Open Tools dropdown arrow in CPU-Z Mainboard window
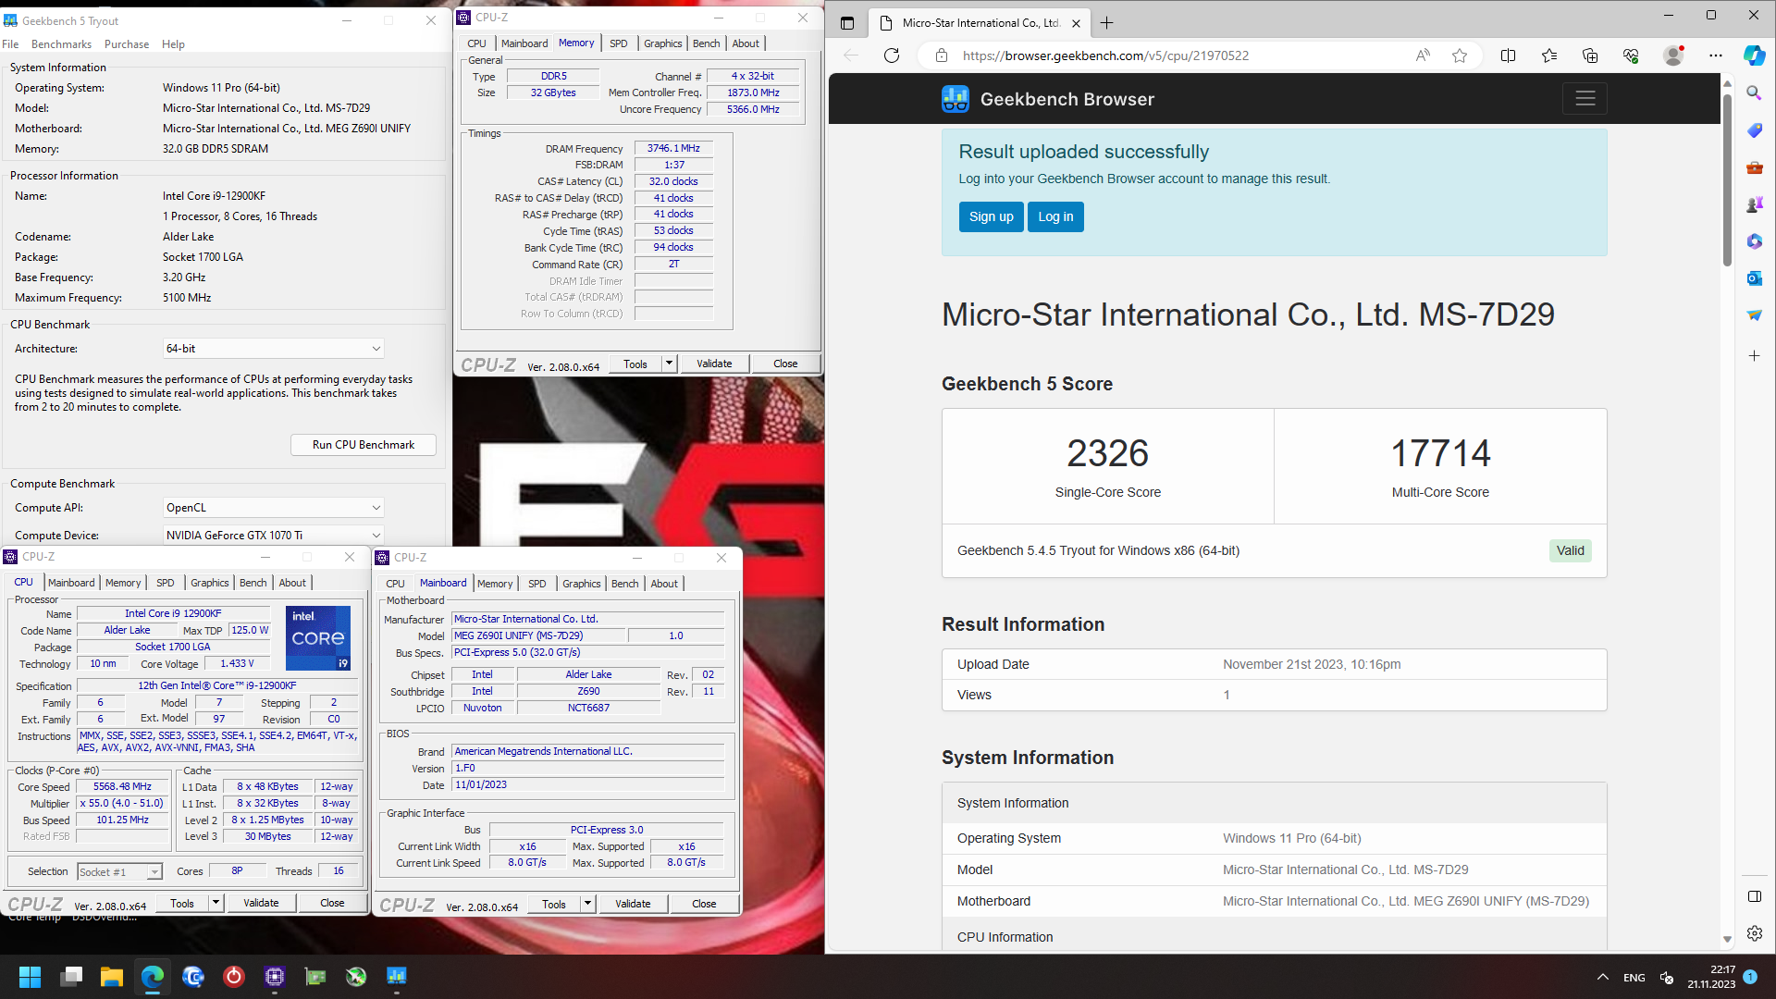The width and height of the screenshot is (1776, 999). pos(587,904)
